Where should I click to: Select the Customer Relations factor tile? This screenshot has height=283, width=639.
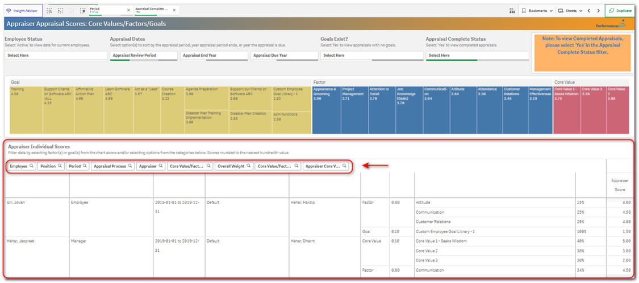pyautogui.click(x=515, y=109)
